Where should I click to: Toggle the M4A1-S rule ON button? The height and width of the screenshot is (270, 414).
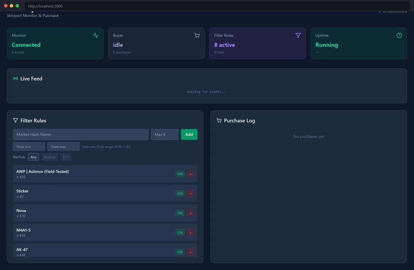[x=180, y=232]
